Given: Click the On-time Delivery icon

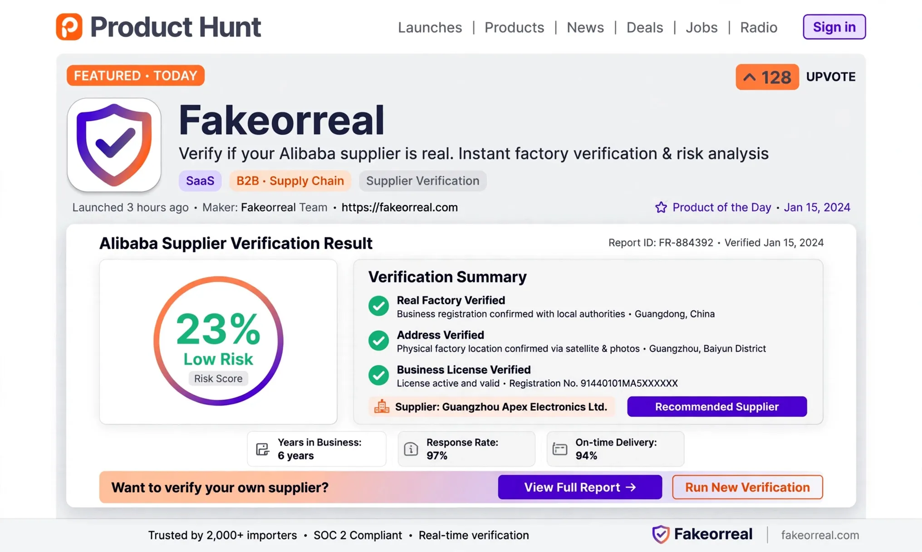Looking at the screenshot, I should pyautogui.click(x=560, y=449).
